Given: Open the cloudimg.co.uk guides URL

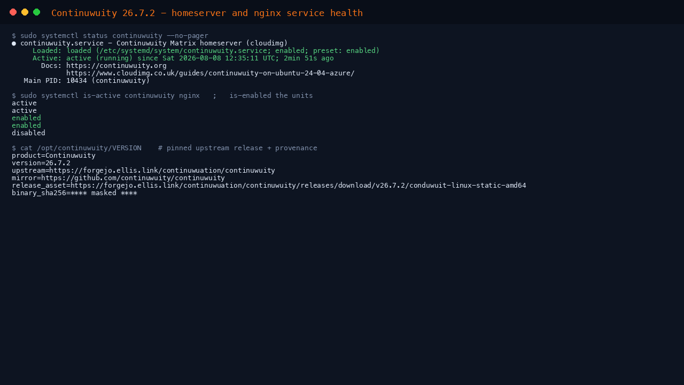Looking at the screenshot, I should (x=211, y=73).
